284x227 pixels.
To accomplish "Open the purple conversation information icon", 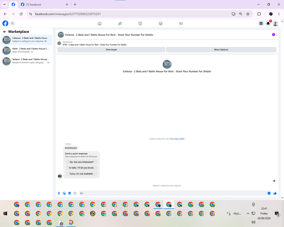I will 273,35.
